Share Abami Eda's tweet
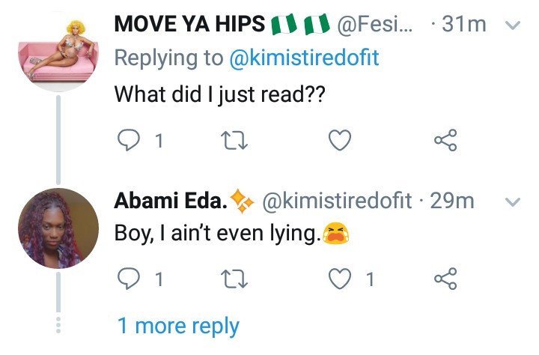The height and width of the screenshot is (355, 539). (x=445, y=279)
